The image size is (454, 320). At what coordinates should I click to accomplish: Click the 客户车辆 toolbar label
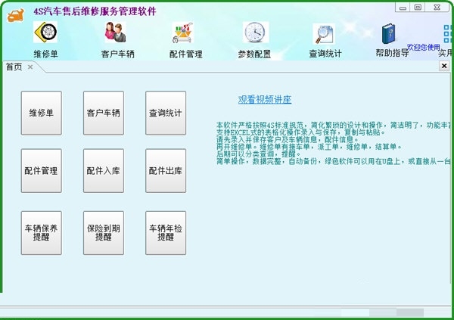pyautogui.click(x=118, y=54)
